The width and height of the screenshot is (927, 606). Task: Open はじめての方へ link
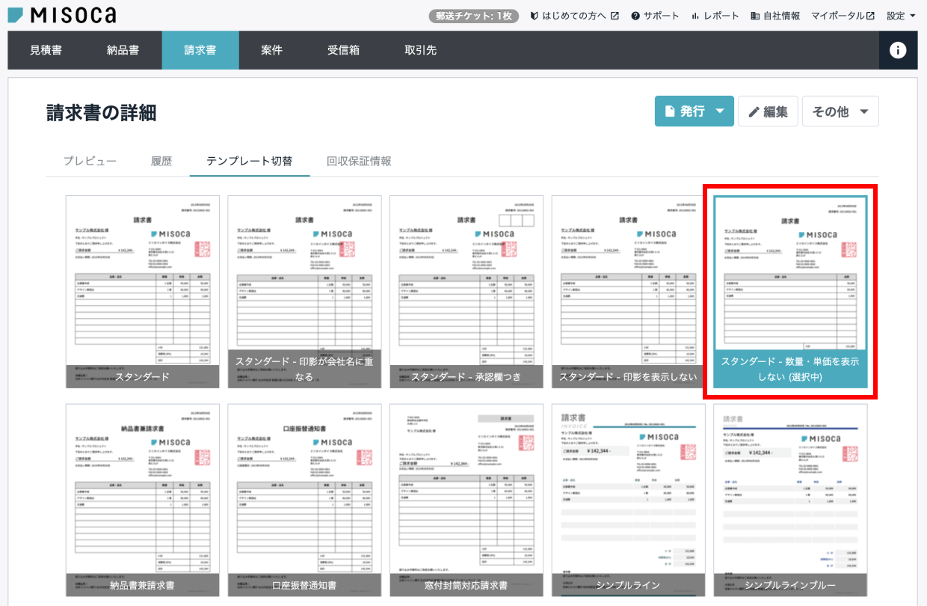coord(574,16)
